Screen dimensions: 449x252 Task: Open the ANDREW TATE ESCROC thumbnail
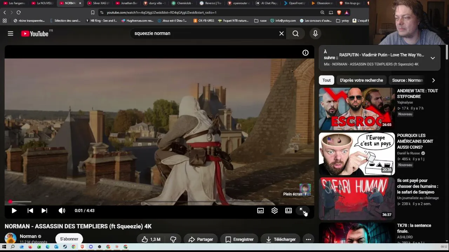(x=357, y=109)
